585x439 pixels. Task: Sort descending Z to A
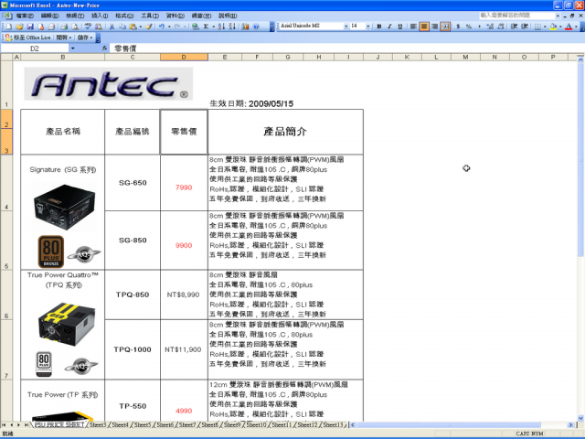point(232,27)
